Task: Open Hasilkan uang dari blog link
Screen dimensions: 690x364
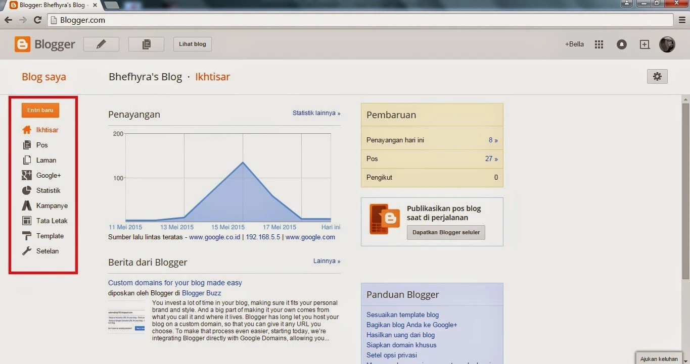Action: pyautogui.click(x=400, y=335)
